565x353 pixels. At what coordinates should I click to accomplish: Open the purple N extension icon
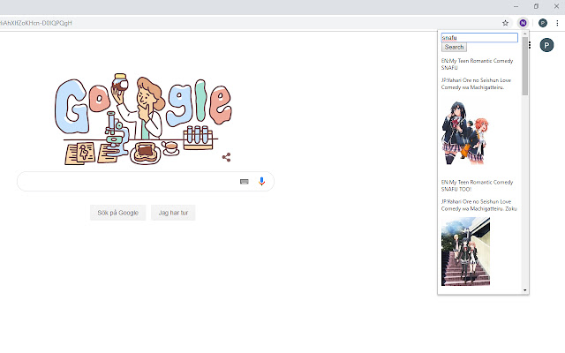(x=523, y=23)
